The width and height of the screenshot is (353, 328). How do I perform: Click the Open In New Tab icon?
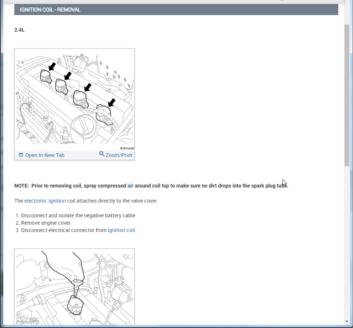tap(21, 155)
